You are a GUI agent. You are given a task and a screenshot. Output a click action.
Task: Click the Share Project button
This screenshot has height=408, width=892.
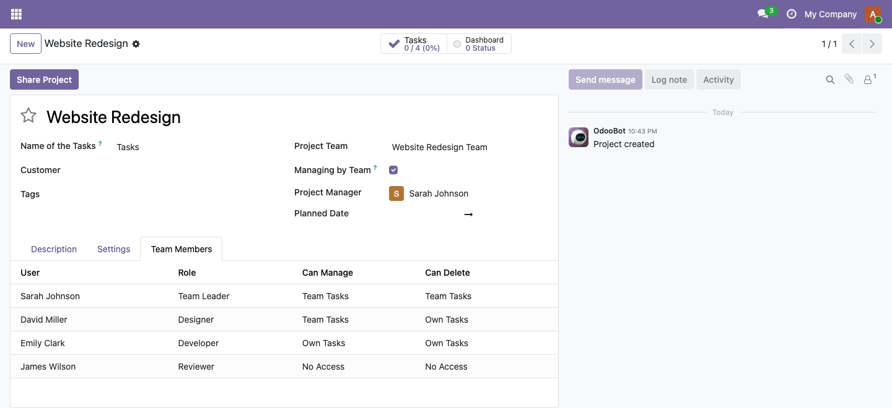coord(44,79)
